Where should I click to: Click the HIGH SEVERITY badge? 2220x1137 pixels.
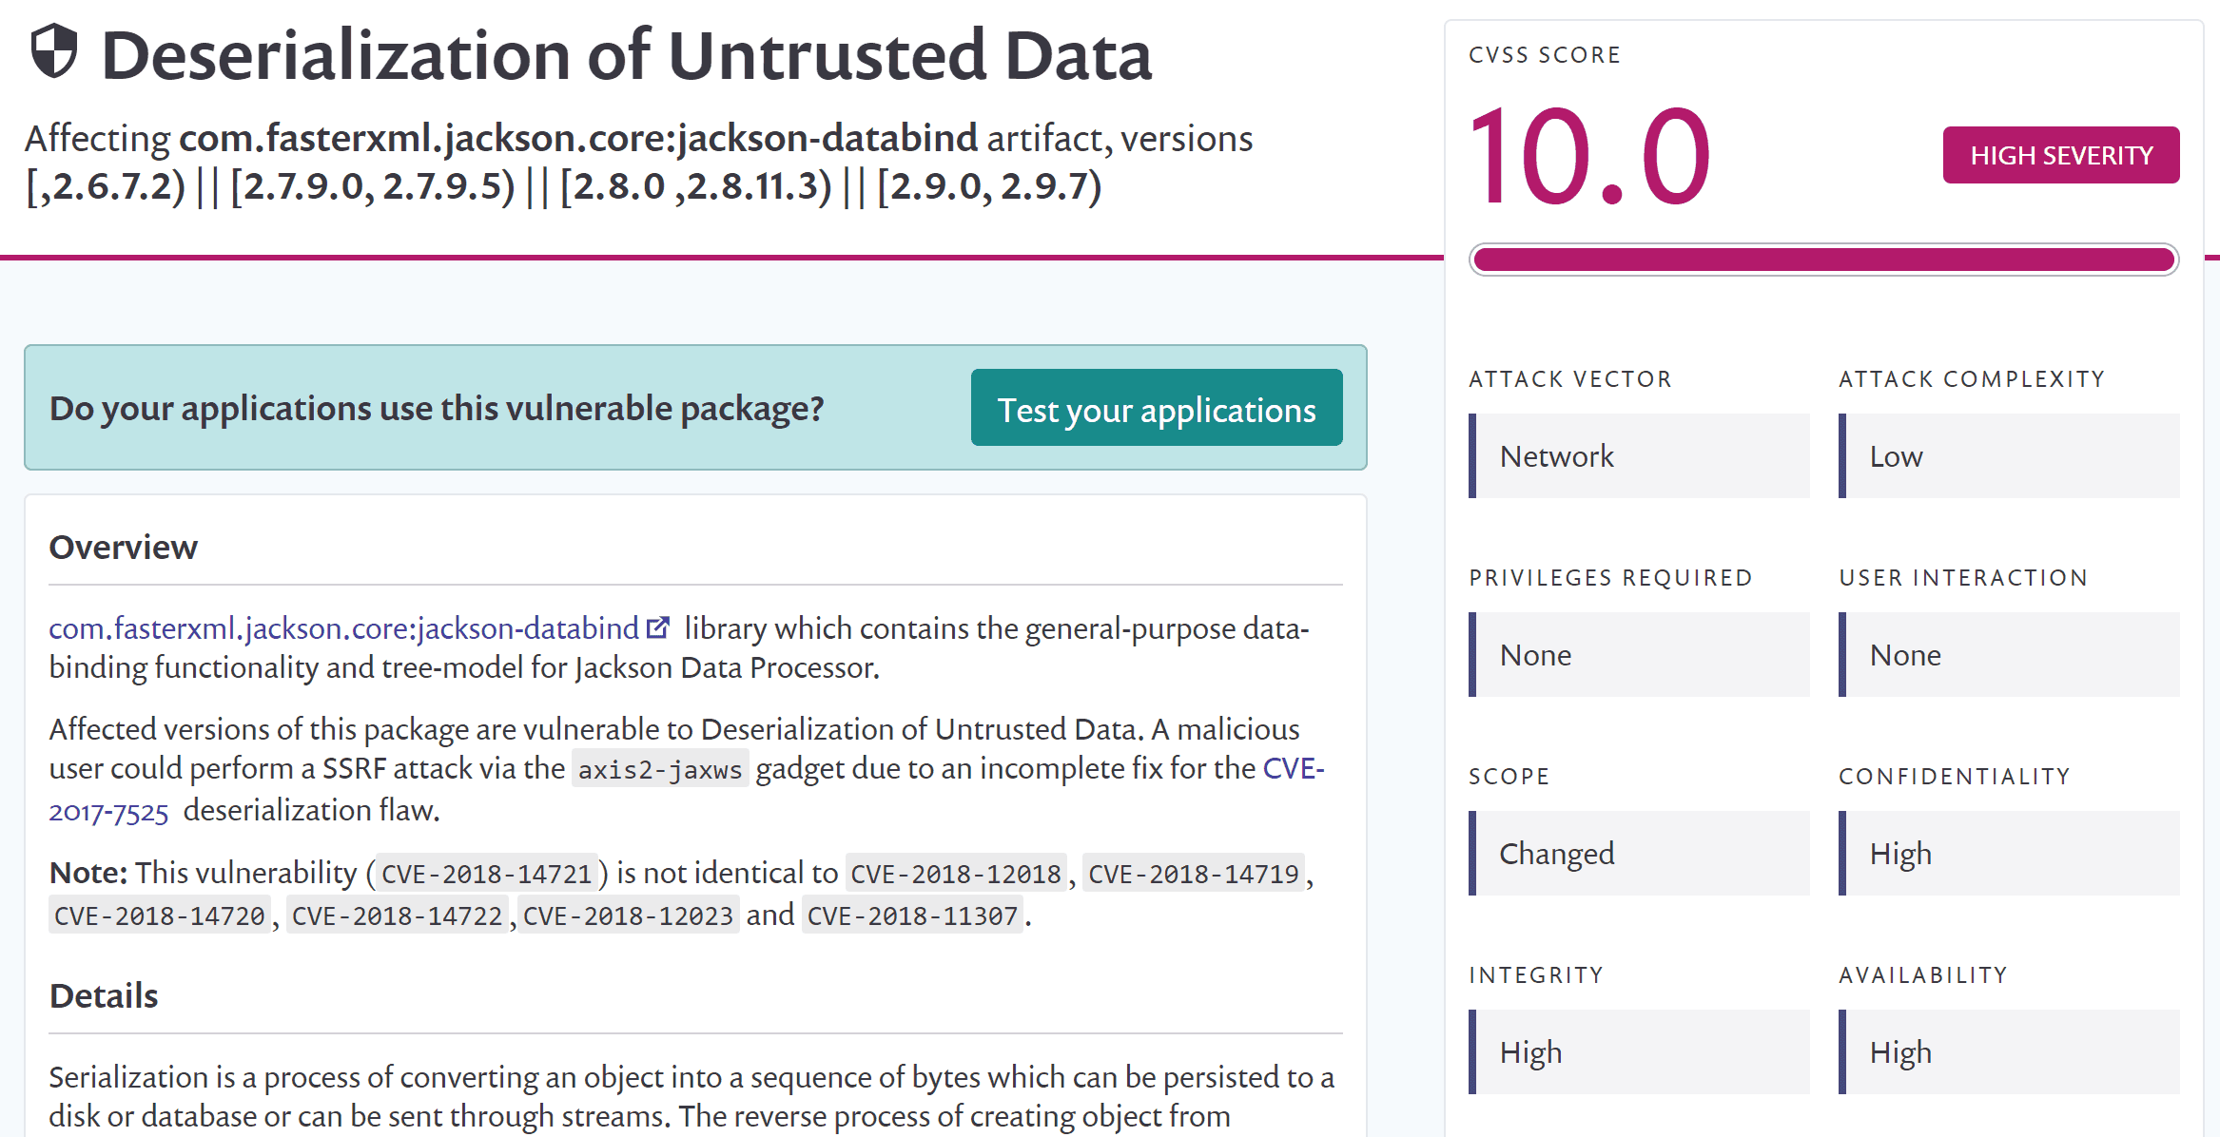(2060, 155)
